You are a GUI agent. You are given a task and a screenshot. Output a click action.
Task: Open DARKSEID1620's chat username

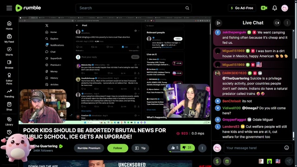[x=234, y=73]
